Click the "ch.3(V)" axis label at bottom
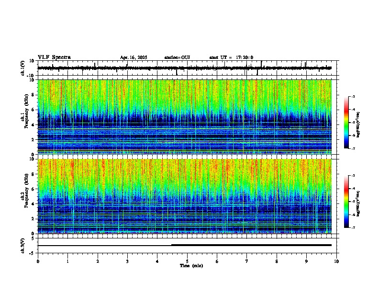379x293 pixels. (23, 246)
